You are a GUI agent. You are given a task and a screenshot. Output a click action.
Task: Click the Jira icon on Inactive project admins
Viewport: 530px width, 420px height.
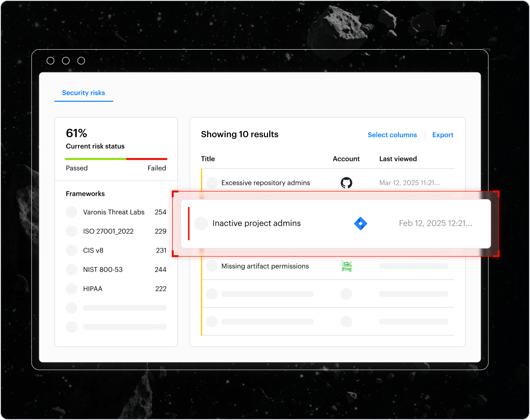click(x=361, y=224)
